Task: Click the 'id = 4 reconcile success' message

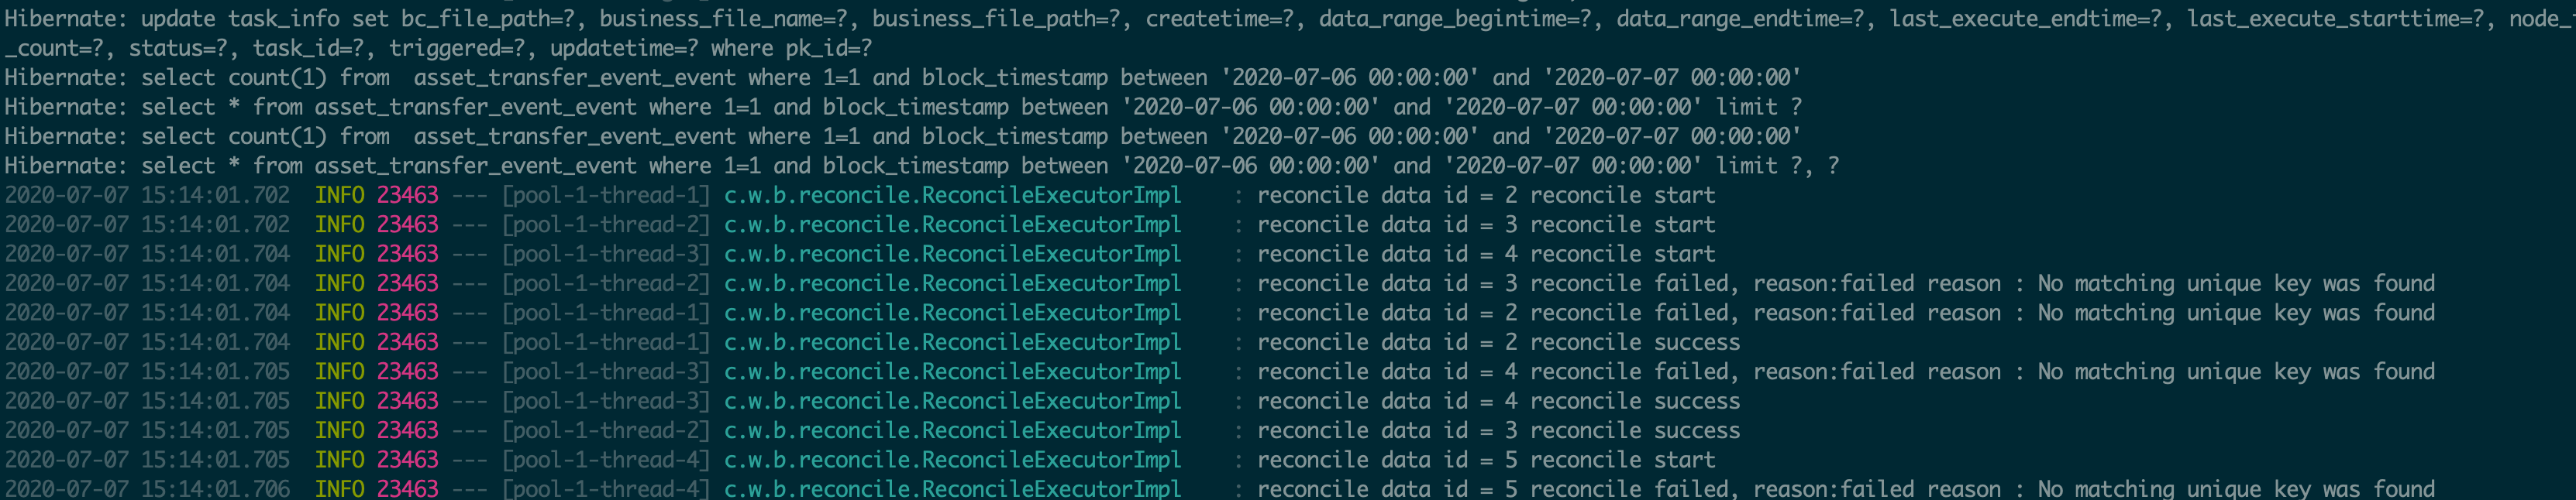Action: point(1592,401)
